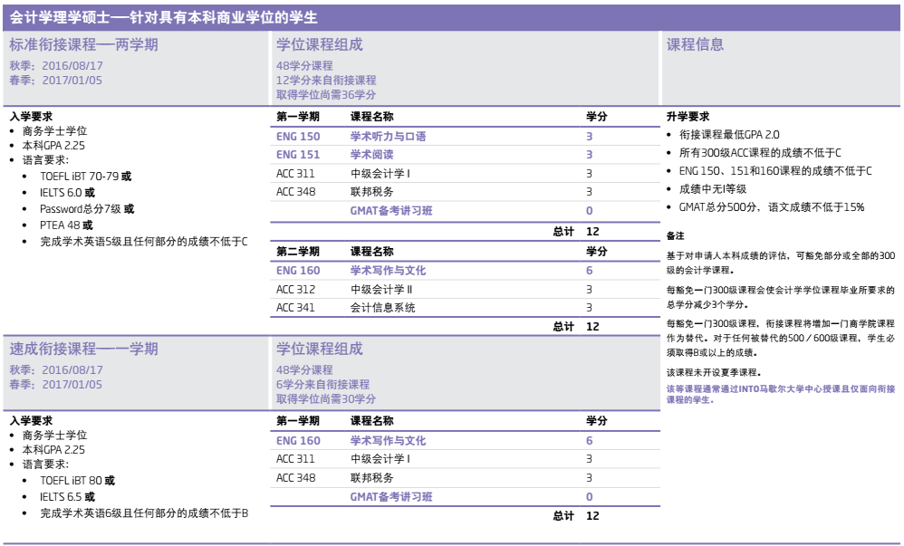
Task: Click the 会计学理学硕士 title banner
Action: 163,18
